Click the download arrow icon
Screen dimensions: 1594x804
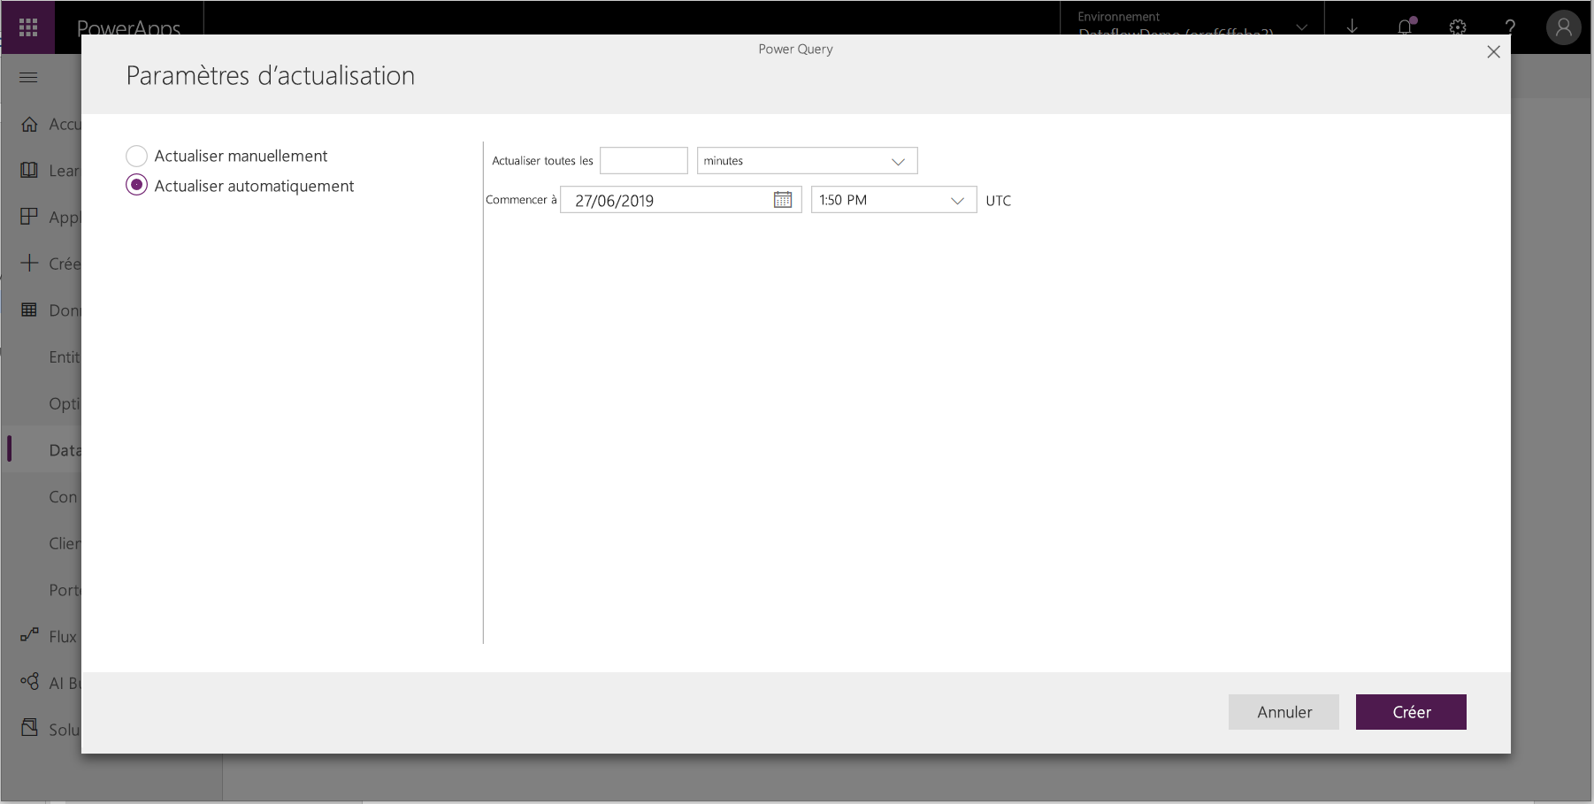[1352, 27]
